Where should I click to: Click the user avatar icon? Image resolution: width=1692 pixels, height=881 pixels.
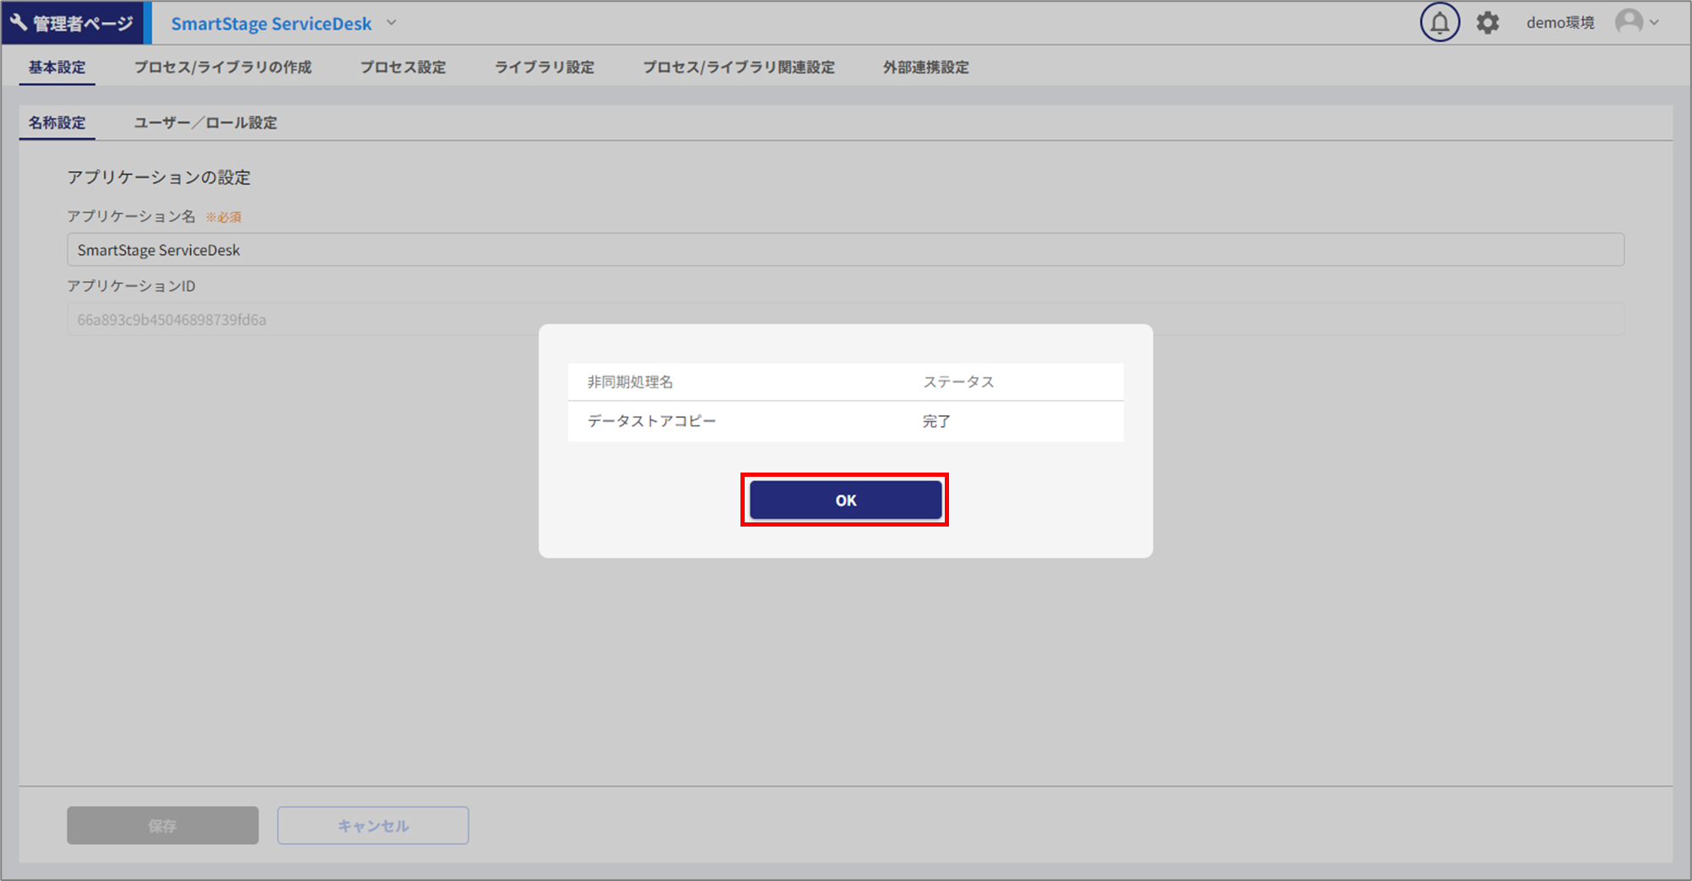[x=1629, y=22]
